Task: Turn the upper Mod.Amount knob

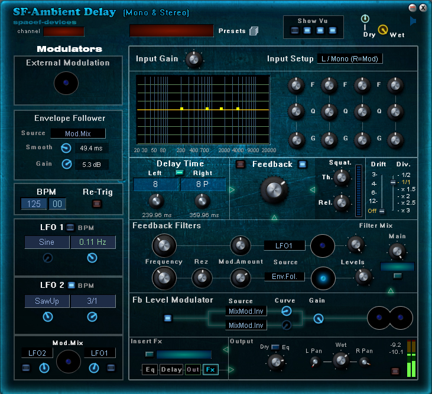Action: click(x=241, y=245)
